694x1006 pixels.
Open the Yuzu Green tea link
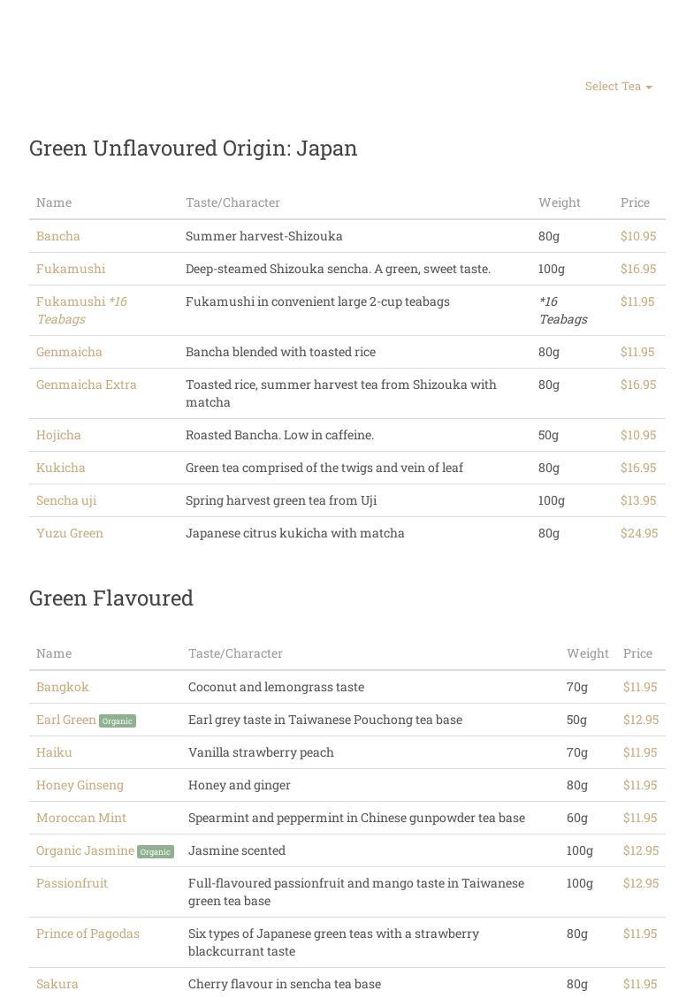pos(70,533)
